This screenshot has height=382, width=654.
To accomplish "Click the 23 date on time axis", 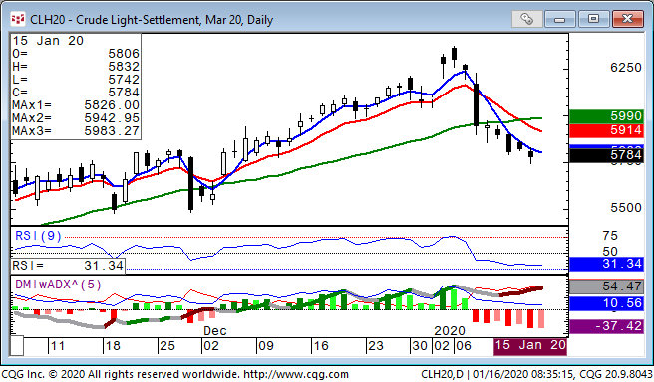I will click(376, 346).
